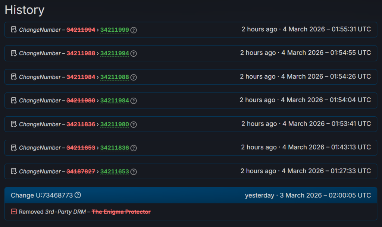Open green changenumber link 34211836
Image resolution: width=382 pixels, height=227 pixels.
[115, 148]
